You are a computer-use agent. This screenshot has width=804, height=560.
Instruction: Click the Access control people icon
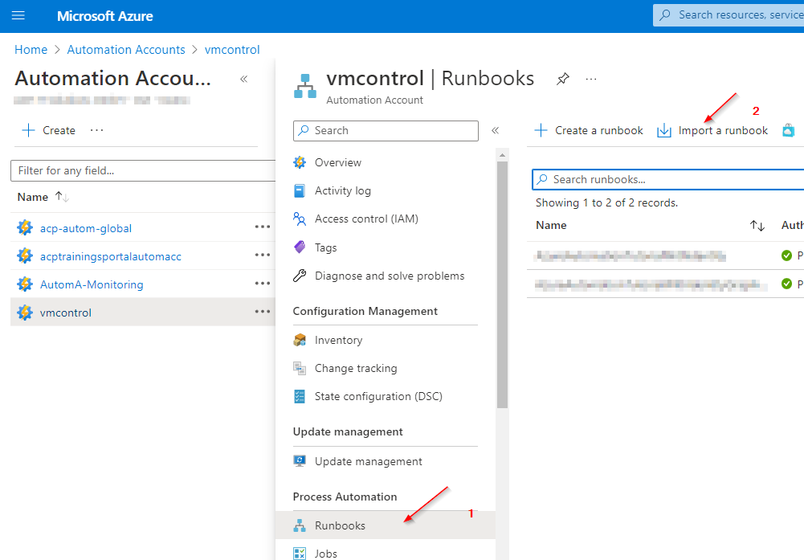pyautogui.click(x=300, y=219)
